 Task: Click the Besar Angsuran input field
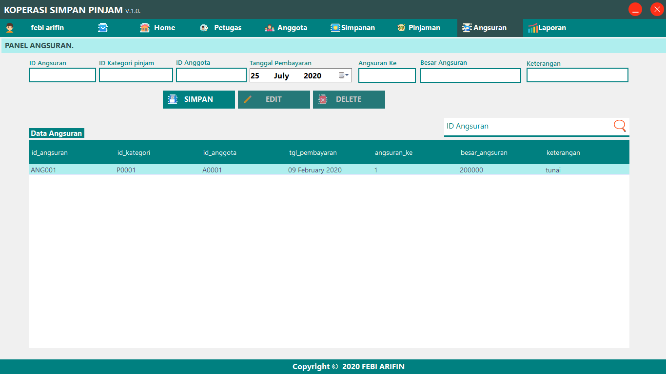(470, 75)
